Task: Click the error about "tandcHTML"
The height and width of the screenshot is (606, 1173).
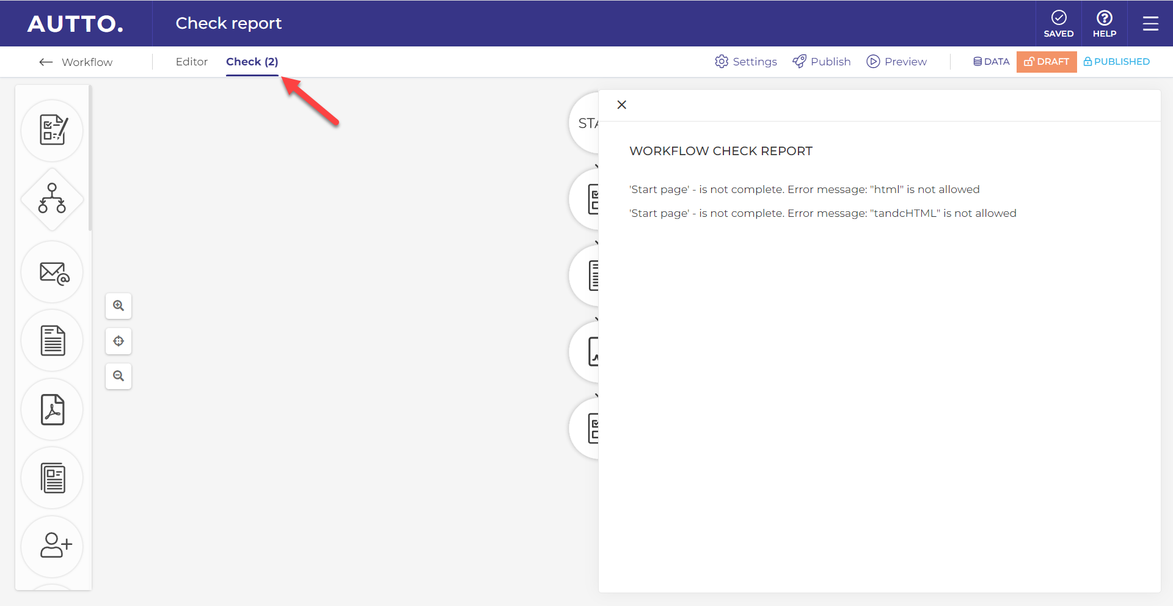Action: click(822, 213)
